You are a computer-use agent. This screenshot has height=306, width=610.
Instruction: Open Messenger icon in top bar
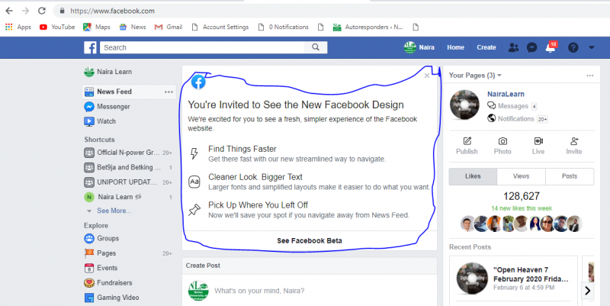coord(531,47)
